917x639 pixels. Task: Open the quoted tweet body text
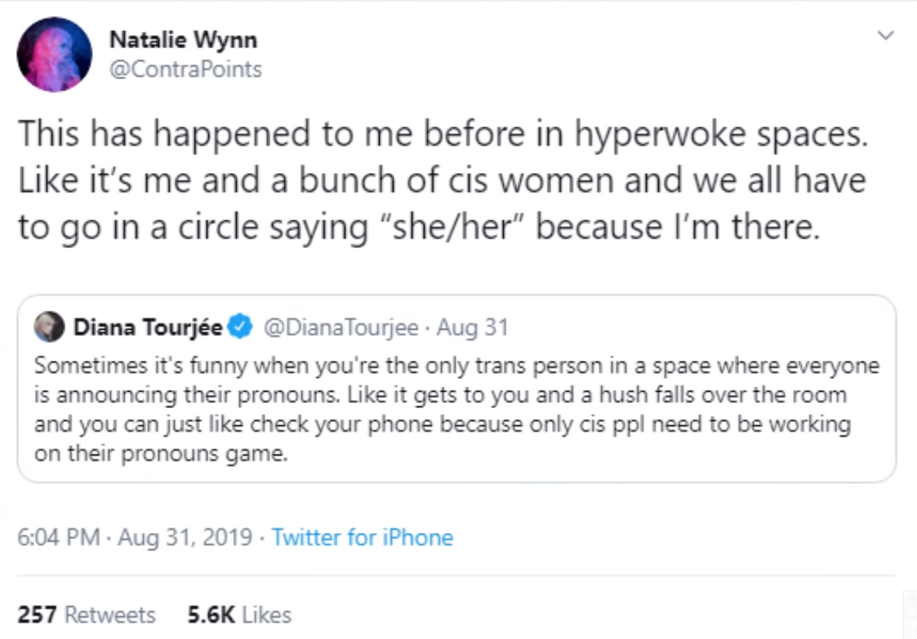(456, 409)
